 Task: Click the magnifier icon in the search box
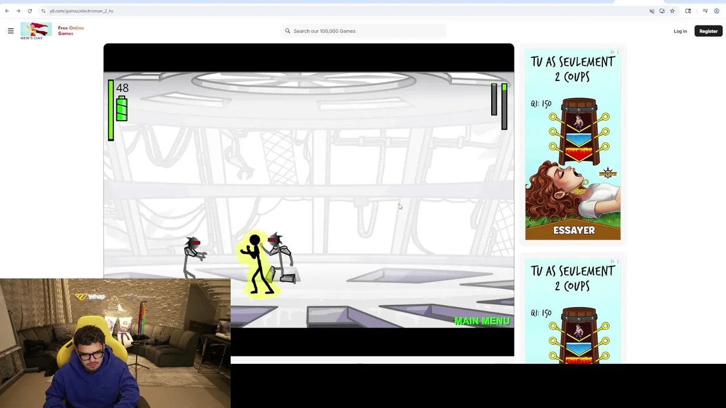(288, 31)
